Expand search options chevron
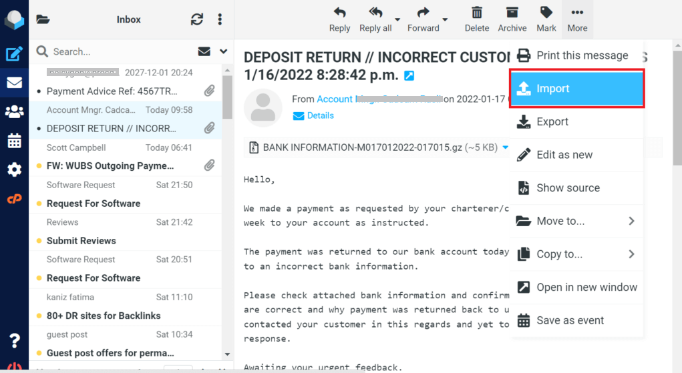The width and height of the screenshot is (682, 373). [x=224, y=51]
